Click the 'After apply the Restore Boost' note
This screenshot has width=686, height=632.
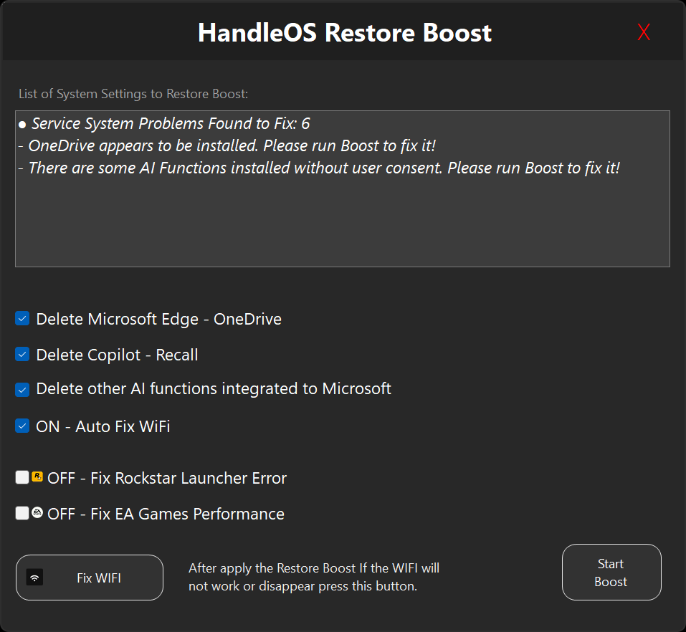[x=314, y=577]
